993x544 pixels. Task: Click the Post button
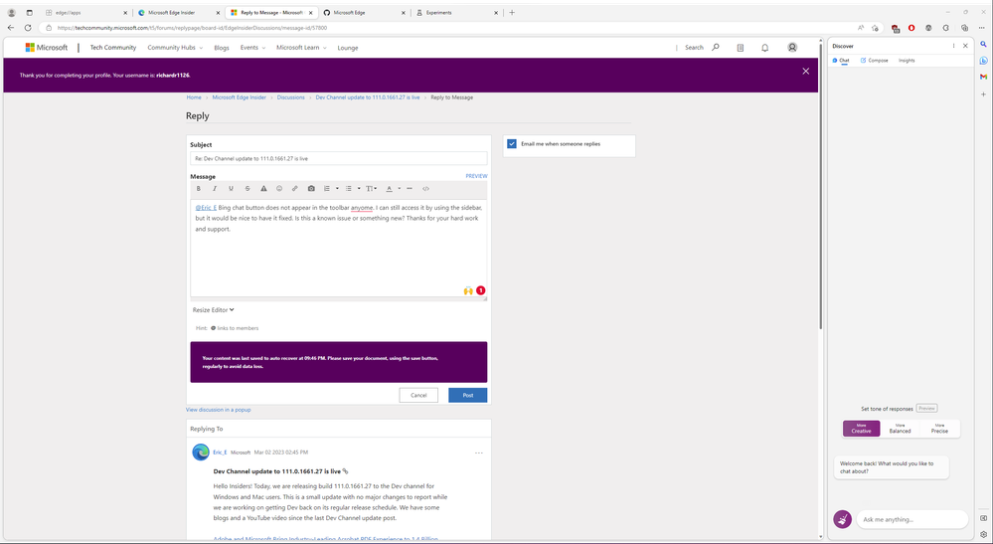468,395
